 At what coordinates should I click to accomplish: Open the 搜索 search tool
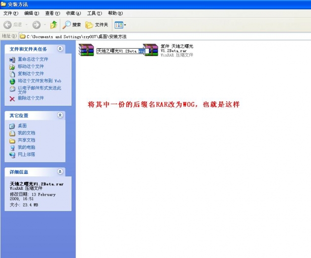tap(72, 25)
